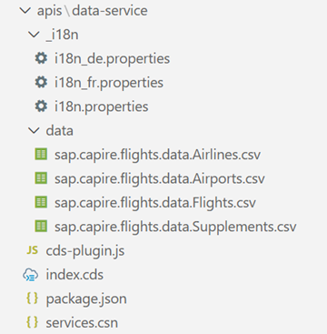Click gear icon beside i18n_fr.properties

tap(41, 83)
